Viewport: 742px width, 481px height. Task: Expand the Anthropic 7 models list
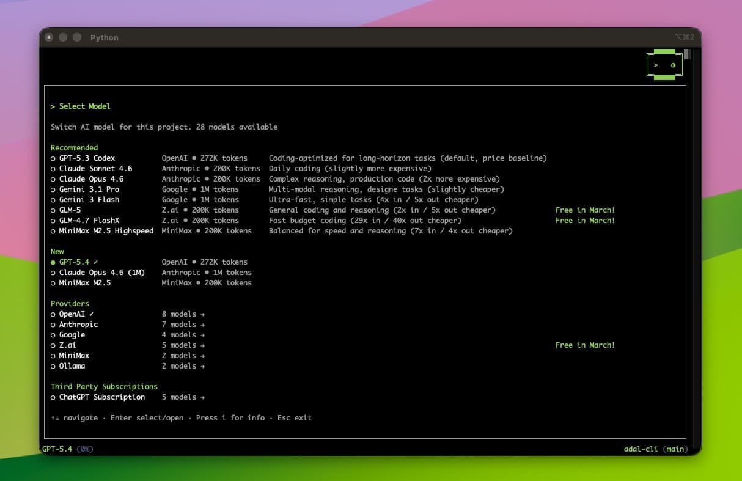(x=183, y=325)
